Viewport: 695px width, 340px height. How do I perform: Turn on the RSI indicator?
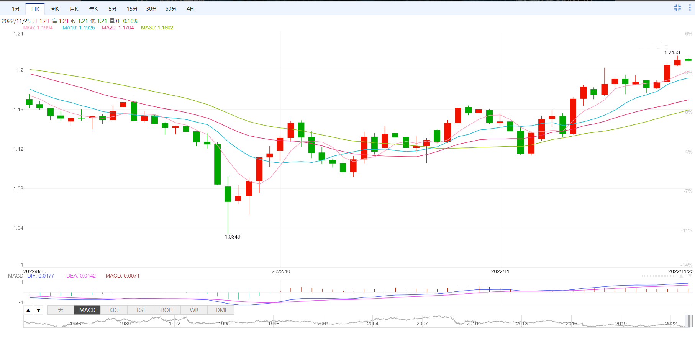click(x=141, y=310)
